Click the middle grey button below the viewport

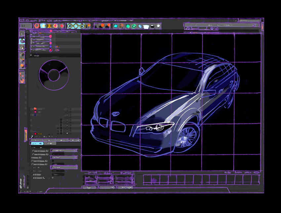point(107,188)
